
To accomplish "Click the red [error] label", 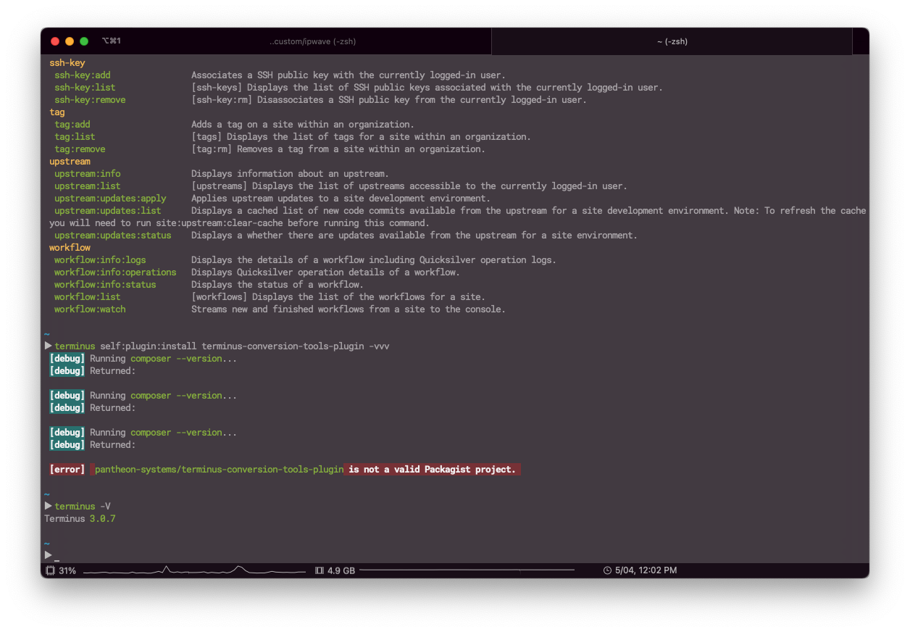I will 67,470.
